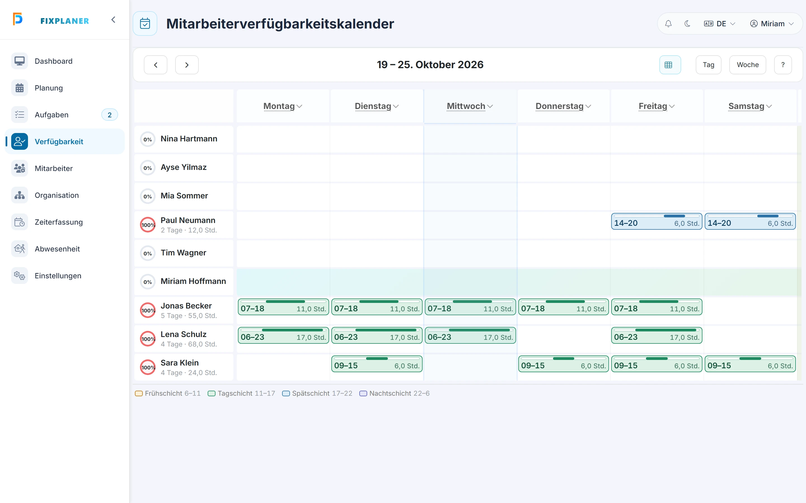This screenshot has height=503, width=806.
Task: Open Sara Klein's Samstag 09–15 shift
Action: pos(750,364)
